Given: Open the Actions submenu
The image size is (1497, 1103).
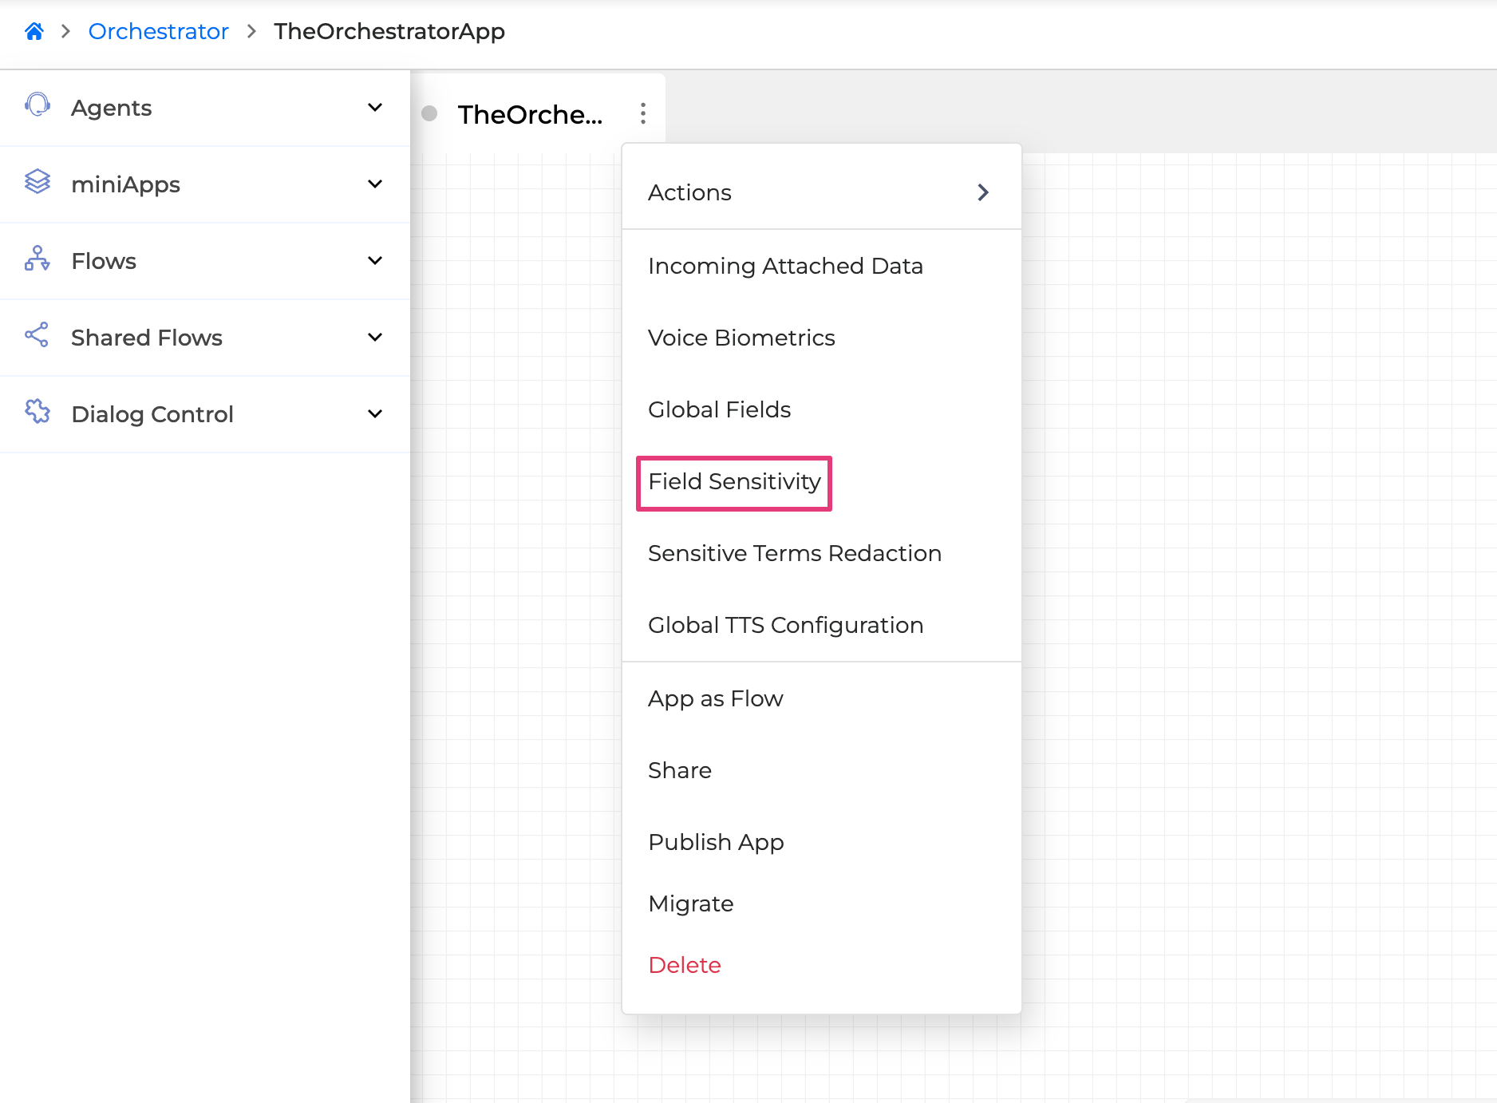Looking at the screenshot, I should pyautogui.click(x=820, y=192).
